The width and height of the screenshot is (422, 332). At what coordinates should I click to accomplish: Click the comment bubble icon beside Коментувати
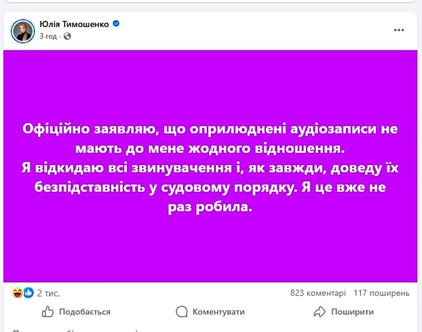181,311
